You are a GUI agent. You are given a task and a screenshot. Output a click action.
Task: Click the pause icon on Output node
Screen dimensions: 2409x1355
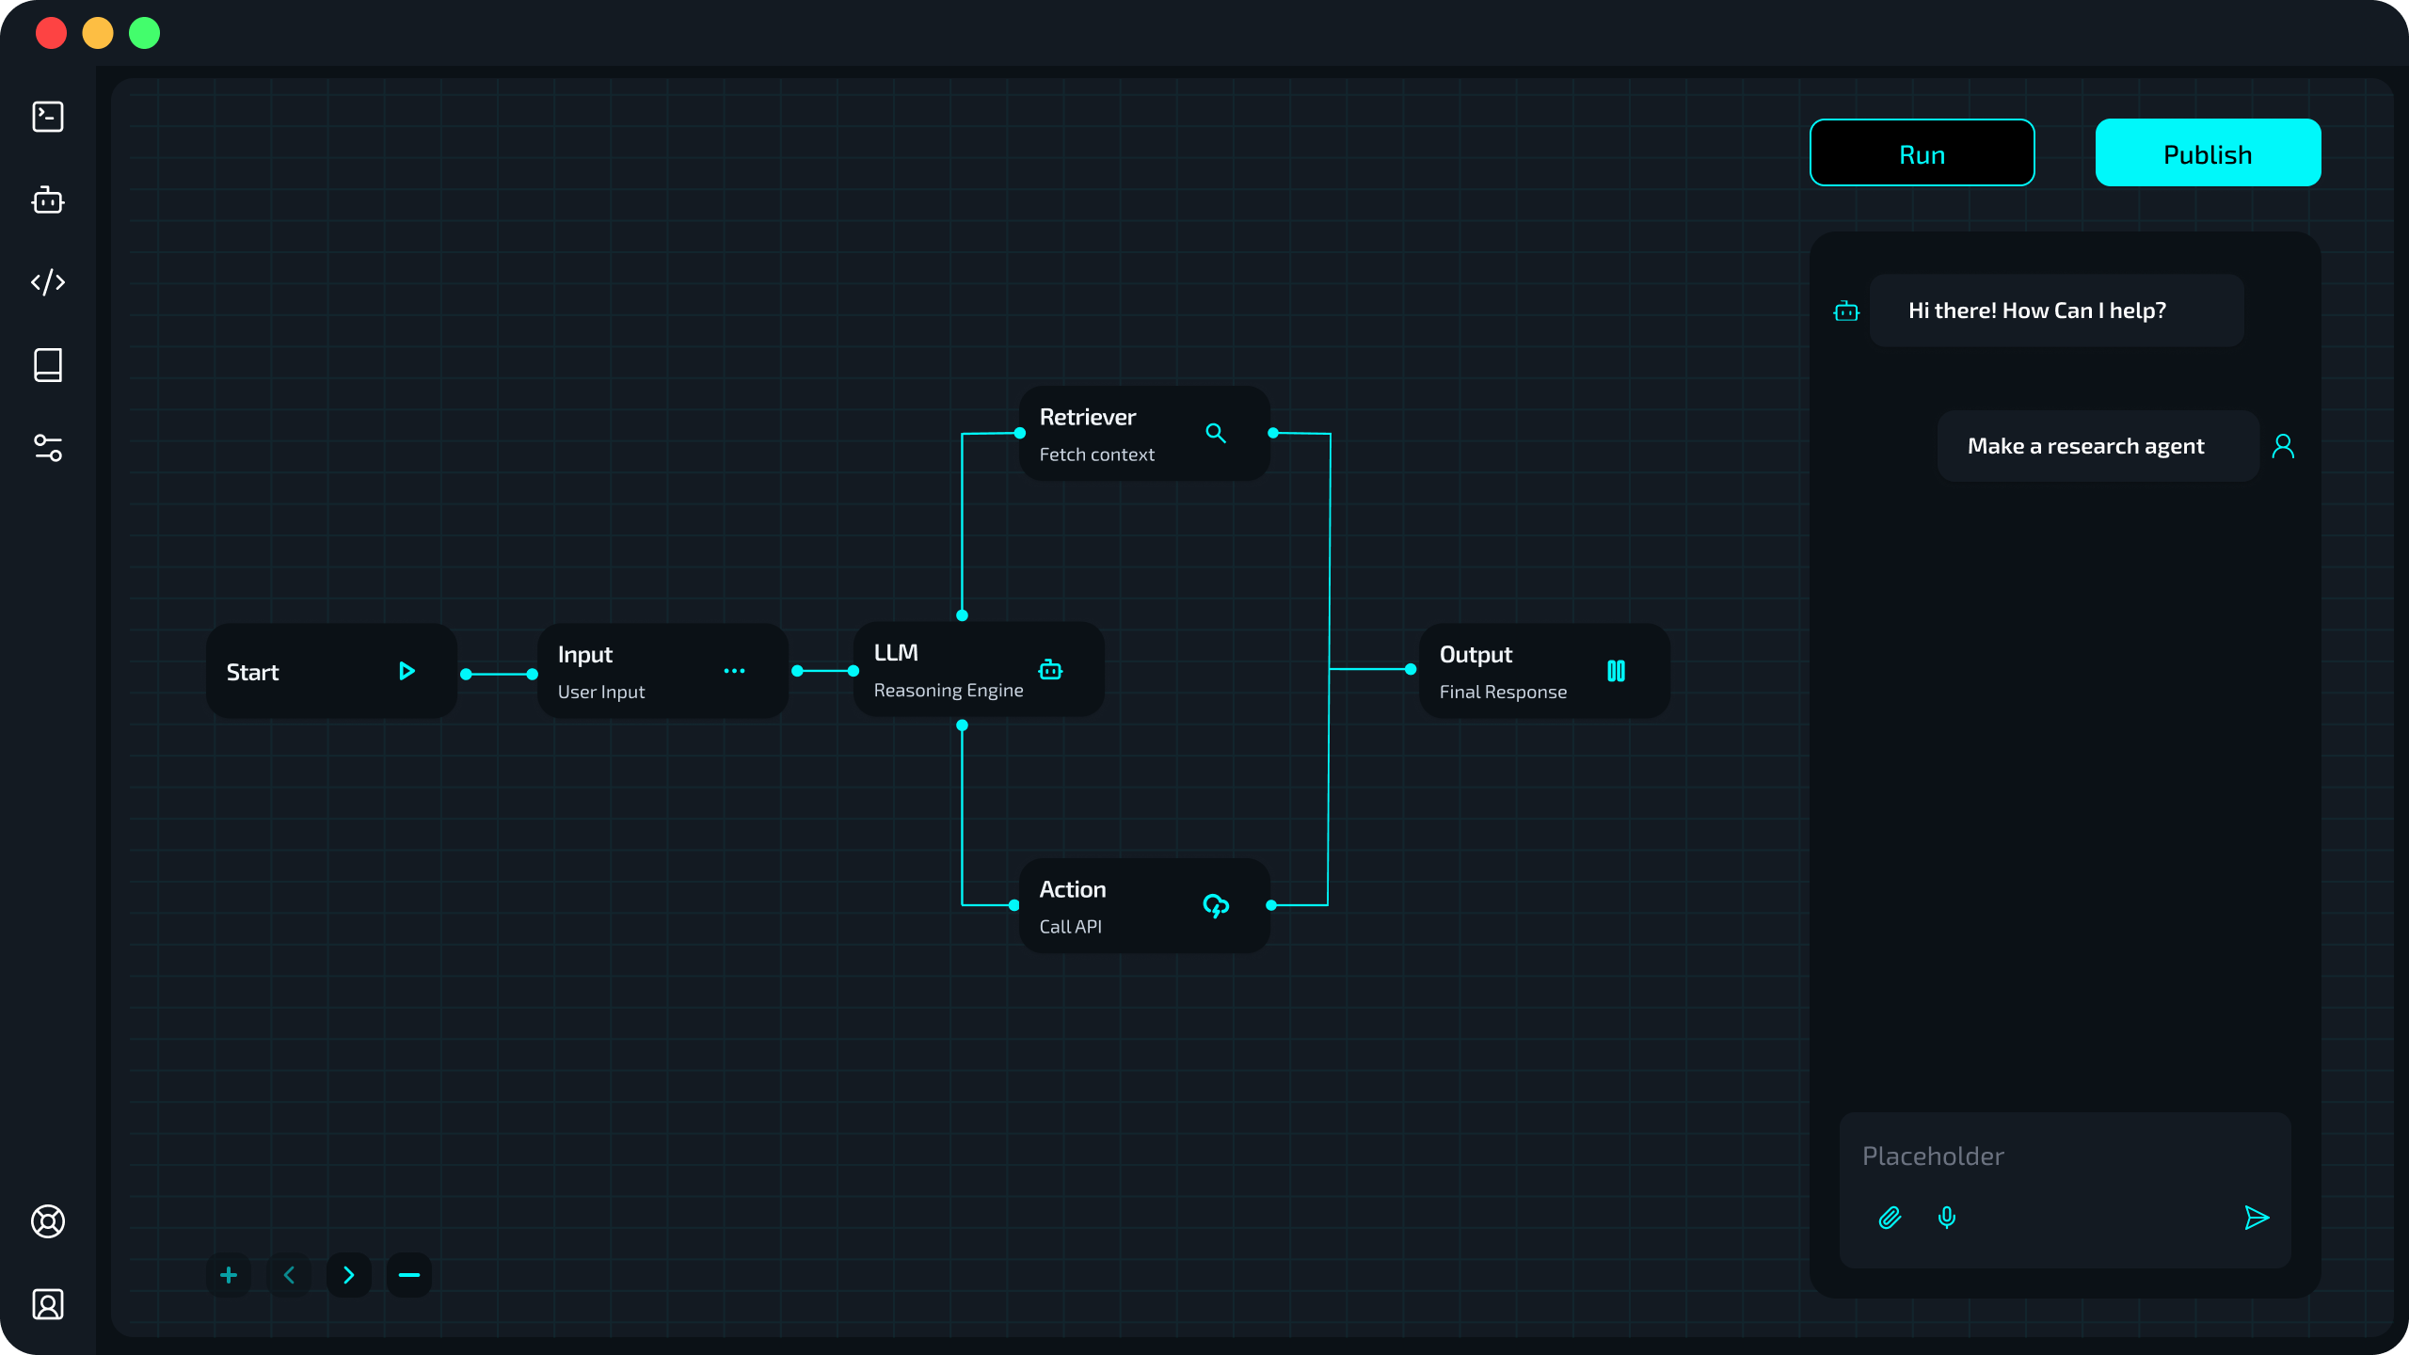click(1616, 671)
